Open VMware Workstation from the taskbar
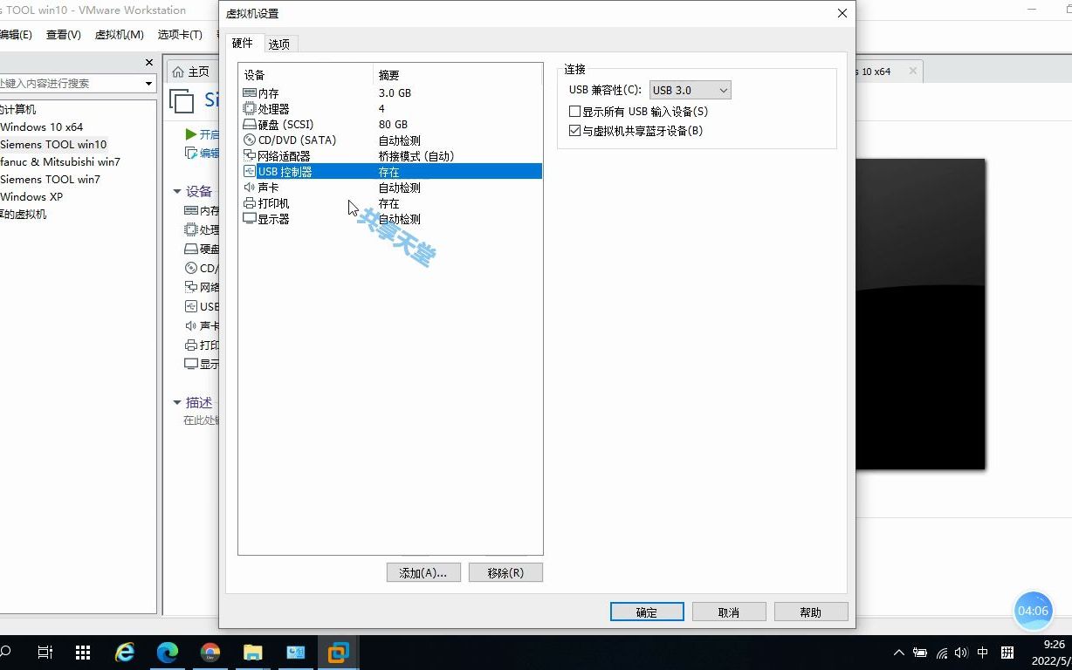The image size is (1072, 670). (337, 652)
